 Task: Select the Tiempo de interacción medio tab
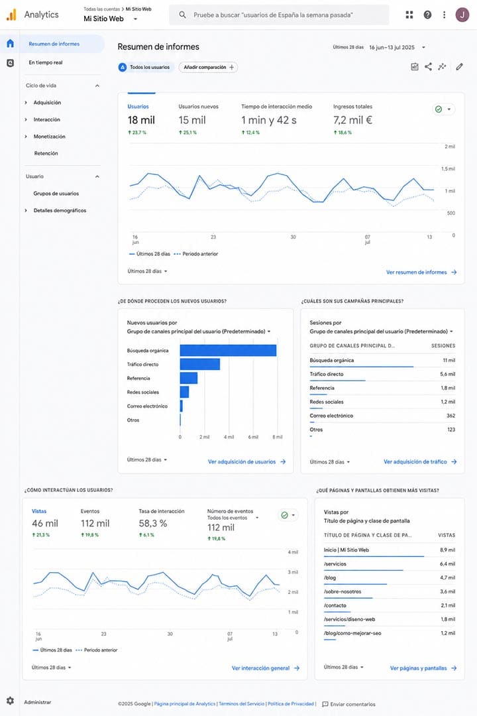(277, 119)
